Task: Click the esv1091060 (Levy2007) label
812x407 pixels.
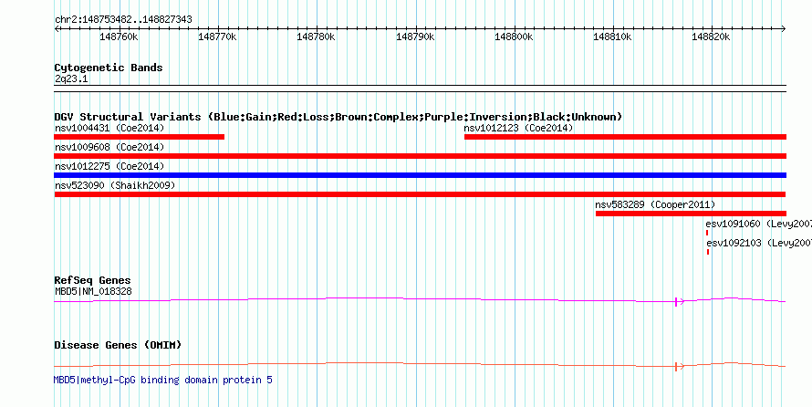Action: [x=758, y=224]
